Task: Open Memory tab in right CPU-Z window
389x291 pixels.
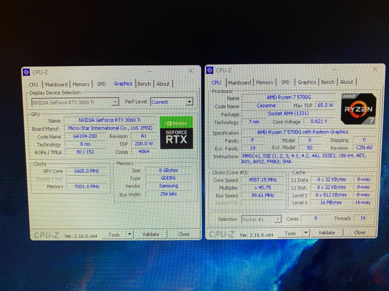Action: pos(265,82)
